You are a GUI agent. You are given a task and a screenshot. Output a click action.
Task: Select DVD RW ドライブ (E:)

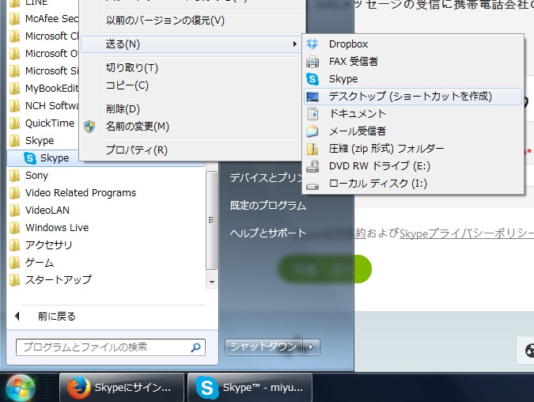[412, 166]
